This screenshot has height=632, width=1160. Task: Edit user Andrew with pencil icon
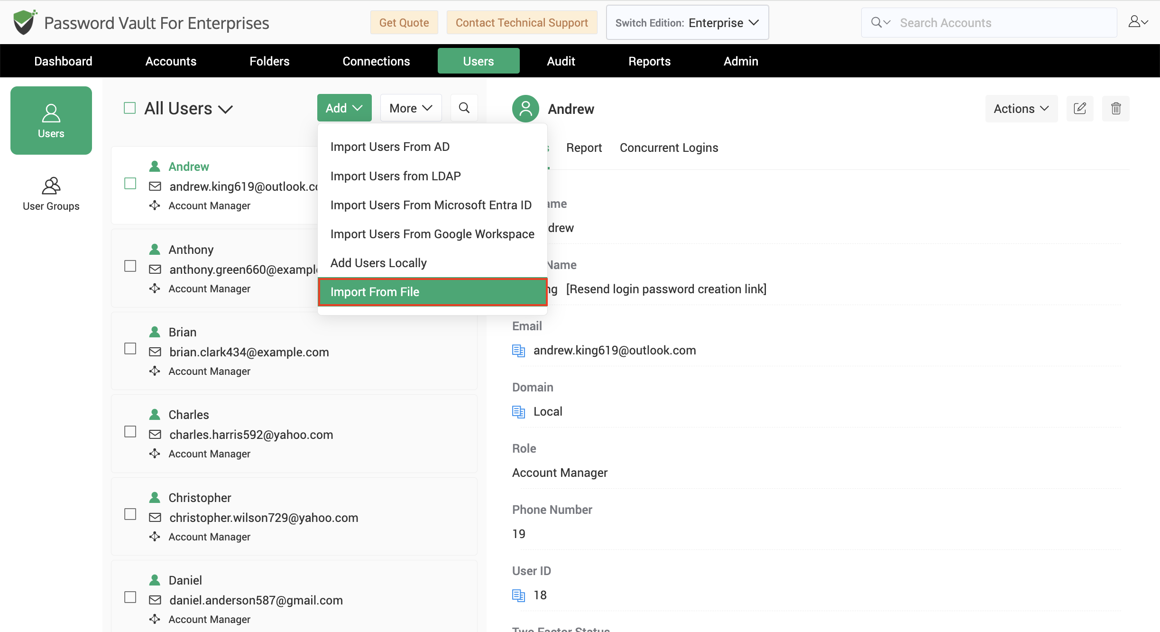click(x=1080, y=109)
